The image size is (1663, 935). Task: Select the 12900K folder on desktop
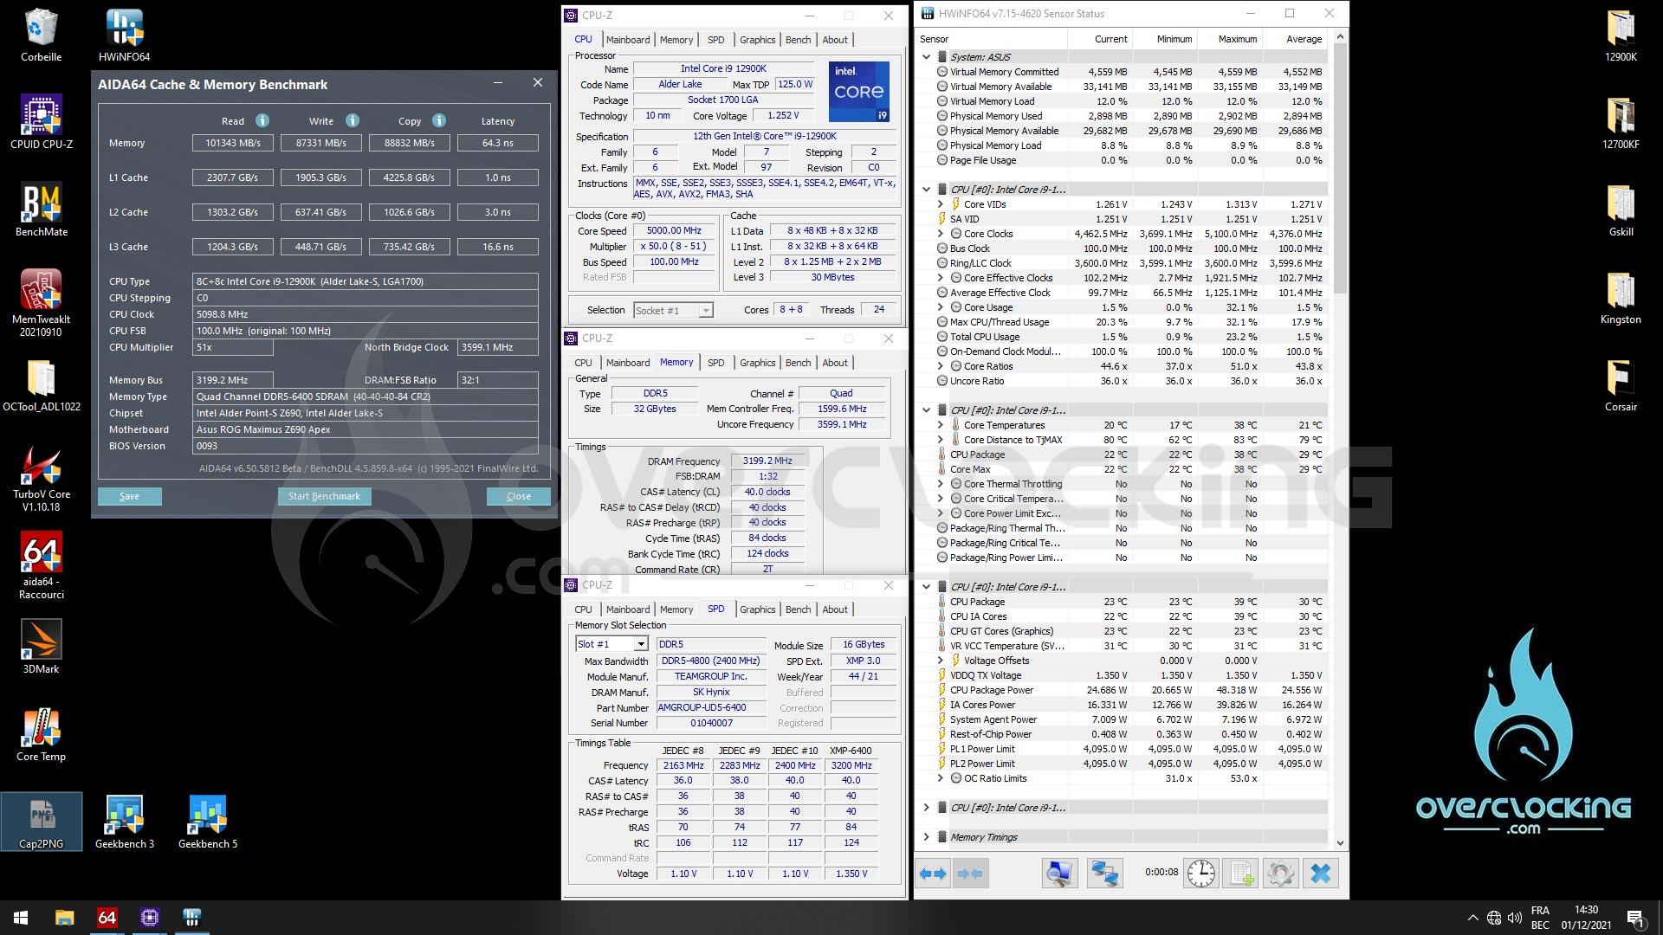tap(1621, 35)
